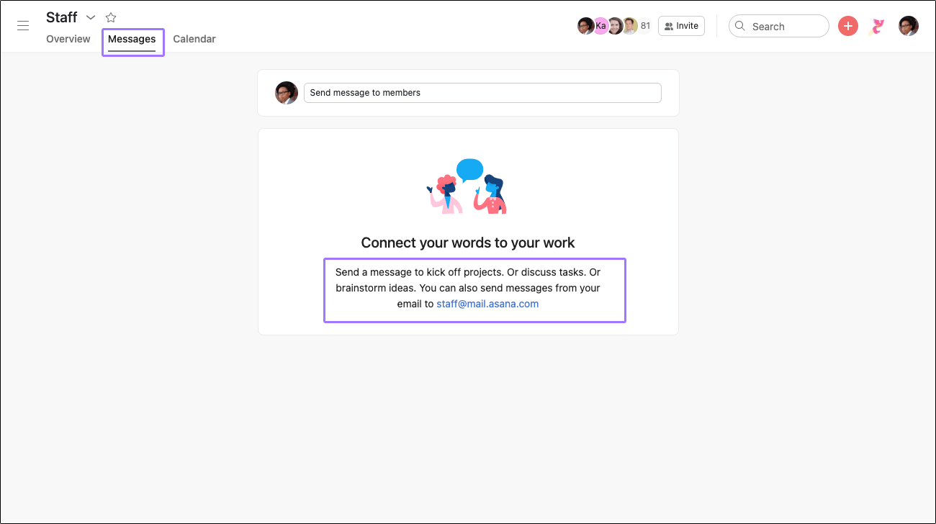936x524 pixels.
Task: Click the 'Connect your words to your work' heading
Action: 468,243
